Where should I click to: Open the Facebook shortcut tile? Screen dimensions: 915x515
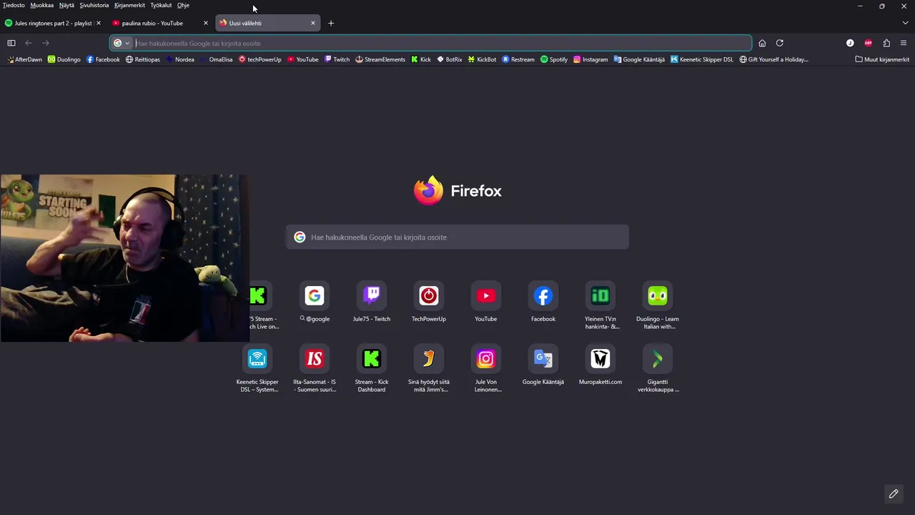coord(543,301)
